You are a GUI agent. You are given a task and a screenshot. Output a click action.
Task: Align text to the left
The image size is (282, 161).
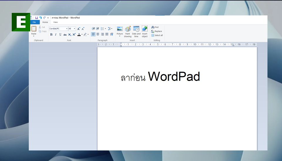pyautogui.click(x=93, y=34)
